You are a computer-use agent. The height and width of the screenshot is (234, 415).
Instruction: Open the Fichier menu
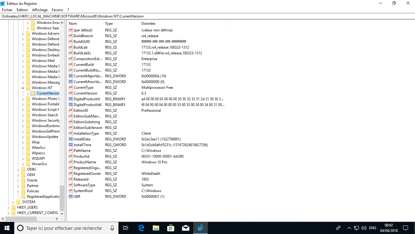point(7,10)
